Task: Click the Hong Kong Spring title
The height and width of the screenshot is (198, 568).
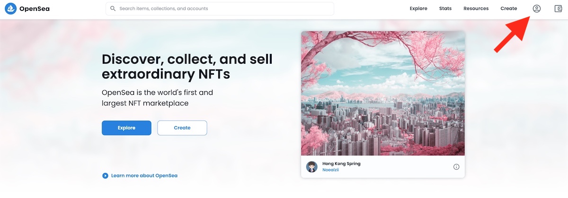Action: 341,164
